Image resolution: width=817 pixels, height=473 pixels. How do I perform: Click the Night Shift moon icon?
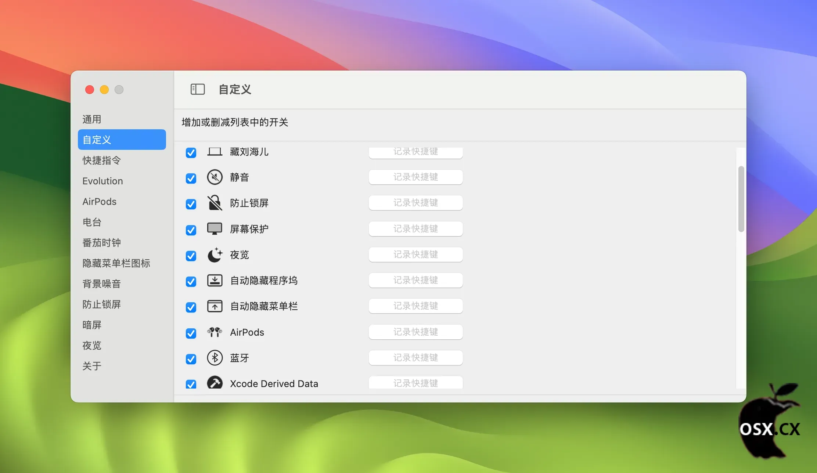point(215,255)
